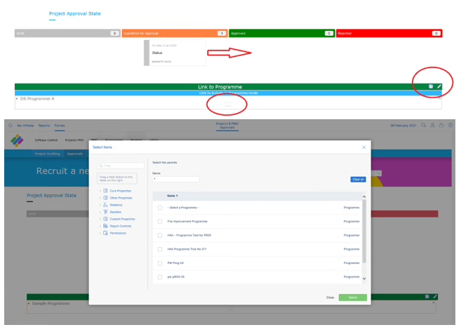Click Custom Properties table icon

105,219
